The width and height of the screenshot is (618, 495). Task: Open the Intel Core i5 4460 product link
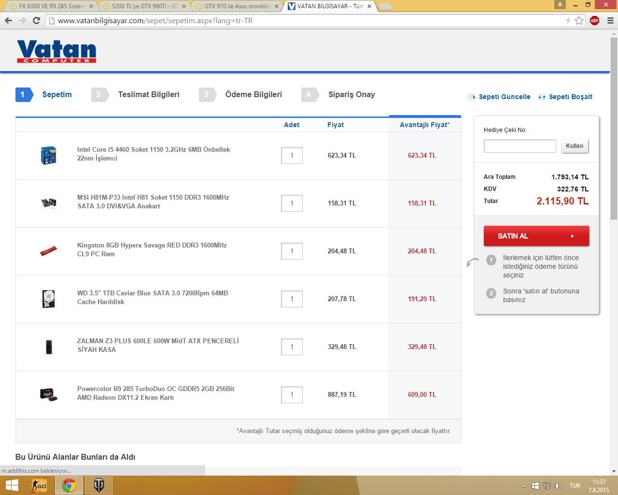[x=154, y=154]
